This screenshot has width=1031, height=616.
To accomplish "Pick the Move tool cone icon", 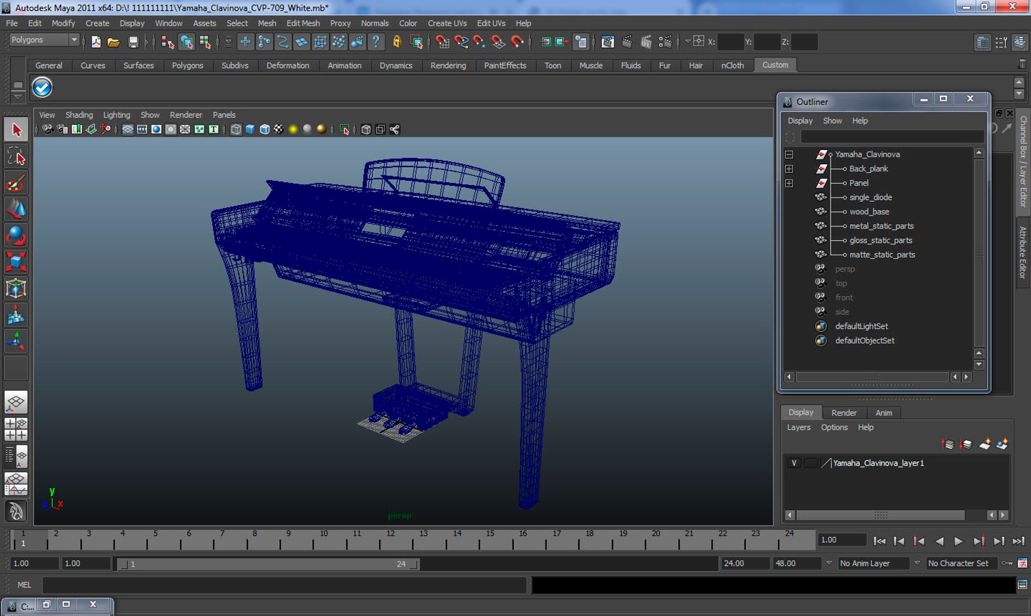I will 16,209.
